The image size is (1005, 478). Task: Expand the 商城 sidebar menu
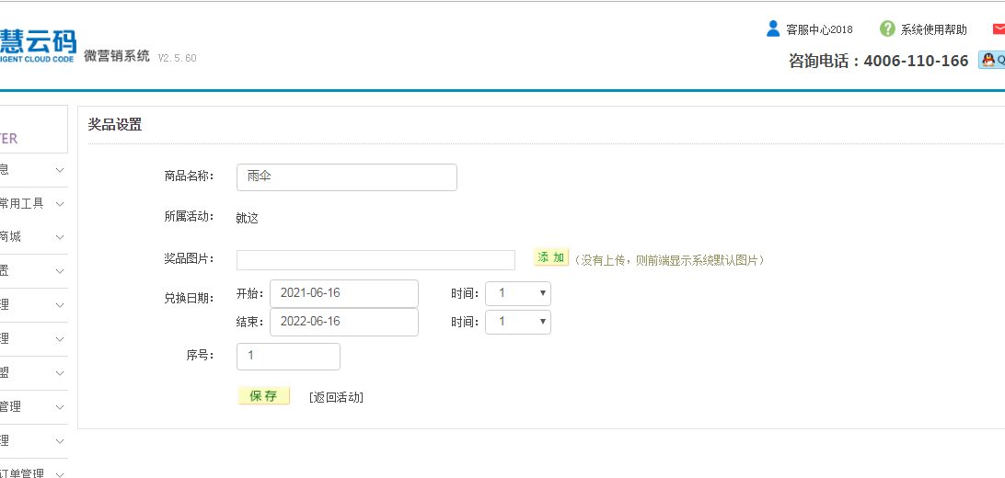pyautogui.click(x=33, y=236)
